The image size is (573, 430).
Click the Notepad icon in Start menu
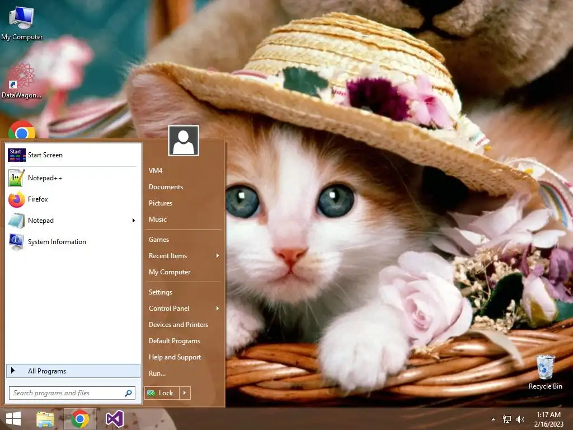(16, 221)
